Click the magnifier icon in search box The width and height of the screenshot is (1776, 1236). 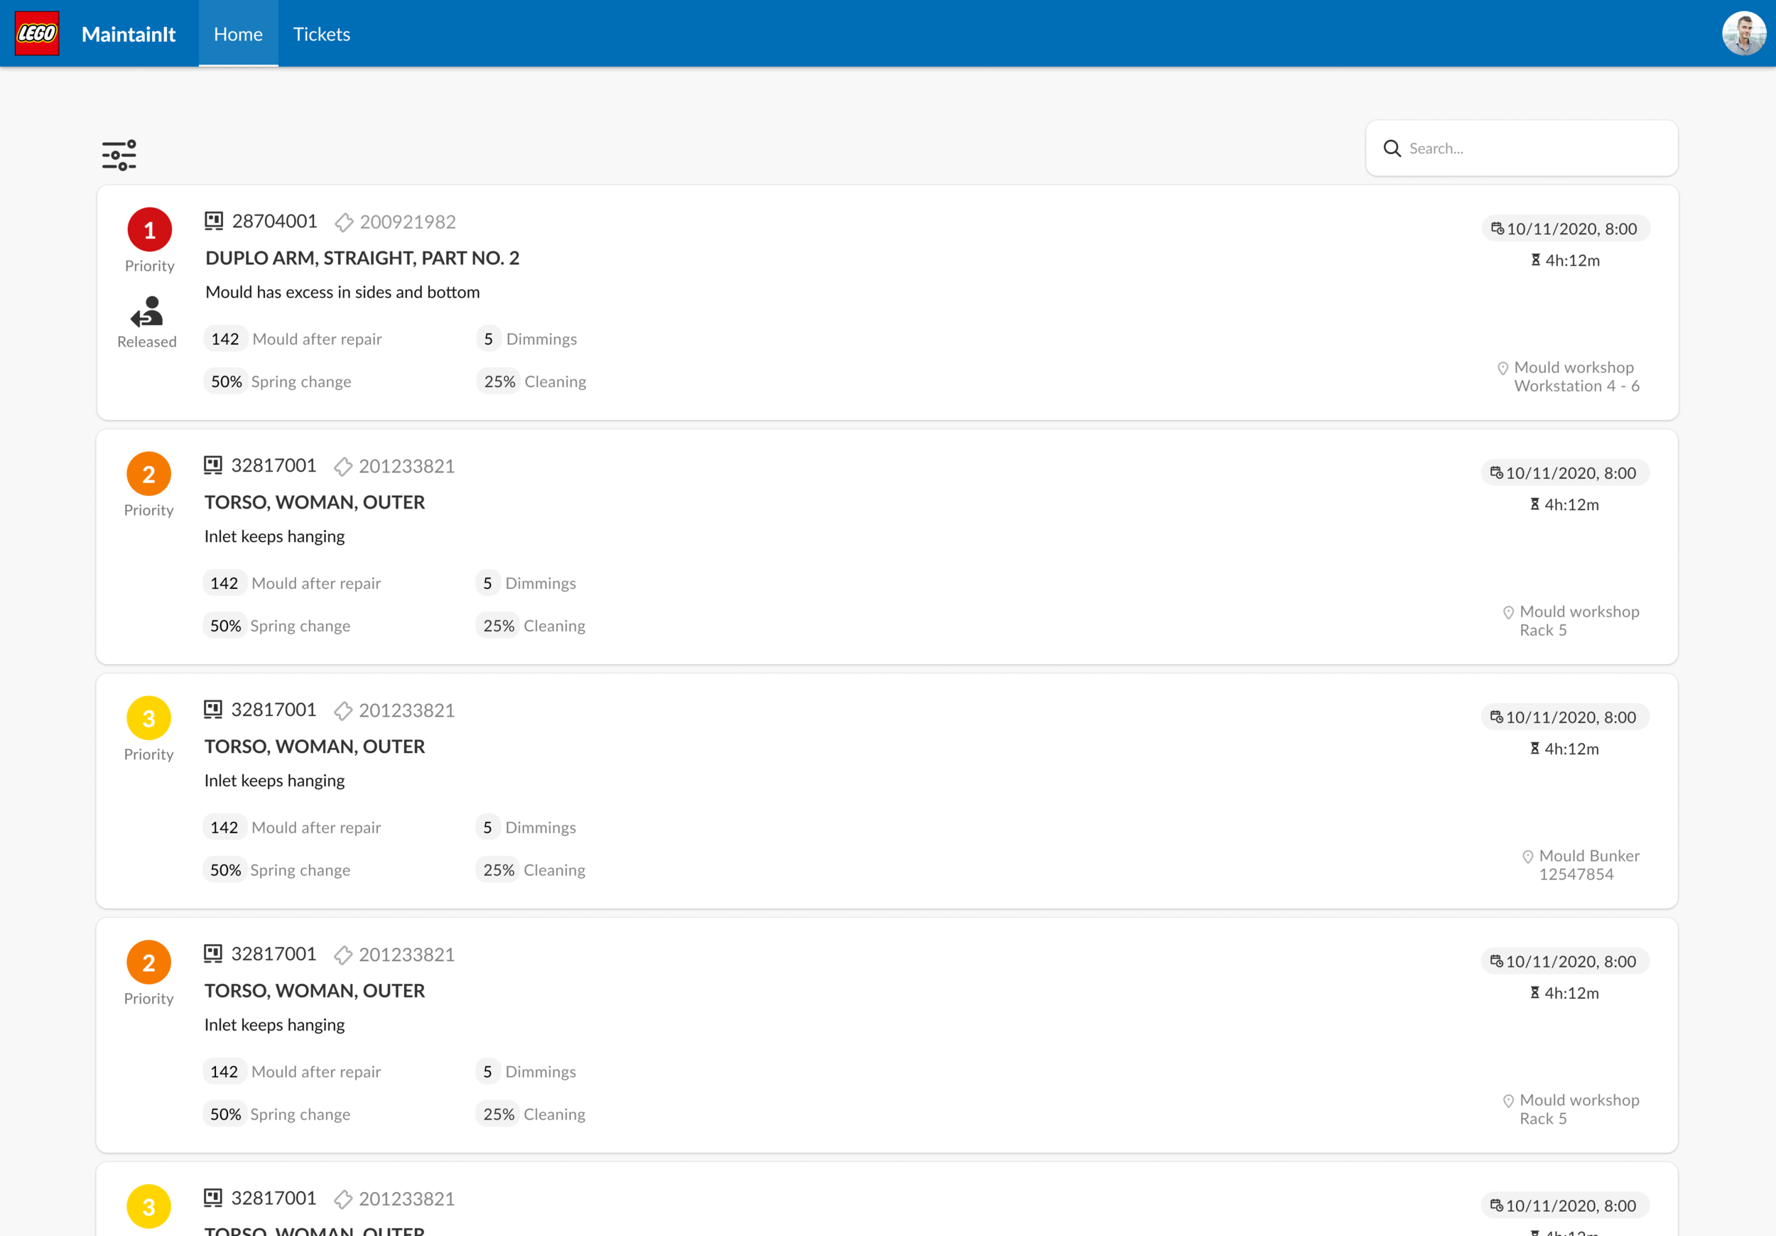click(1392, 148)
